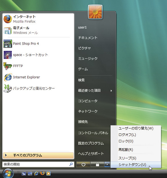Open バックアップと復元センター
The image size is (167, 178).
click(x=34, y=88)
